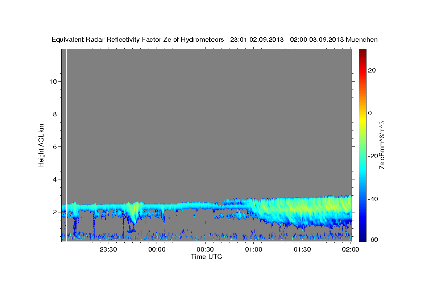Click the 'Ze dBmm^6/m^3' colorbar label

[382, 145]
